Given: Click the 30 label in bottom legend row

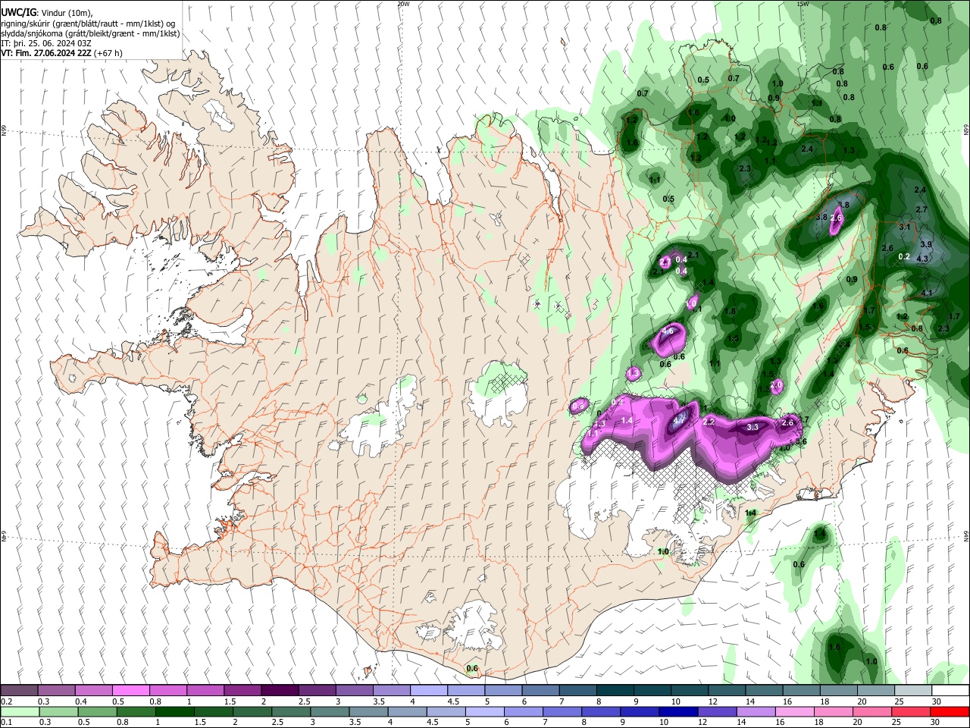Looking at the screenshot, I should click(937, 723).
